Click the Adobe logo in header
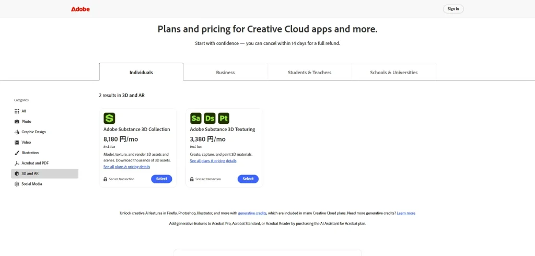 (80, 9)
